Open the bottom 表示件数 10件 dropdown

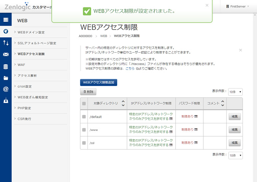click(x=236, y=156)
